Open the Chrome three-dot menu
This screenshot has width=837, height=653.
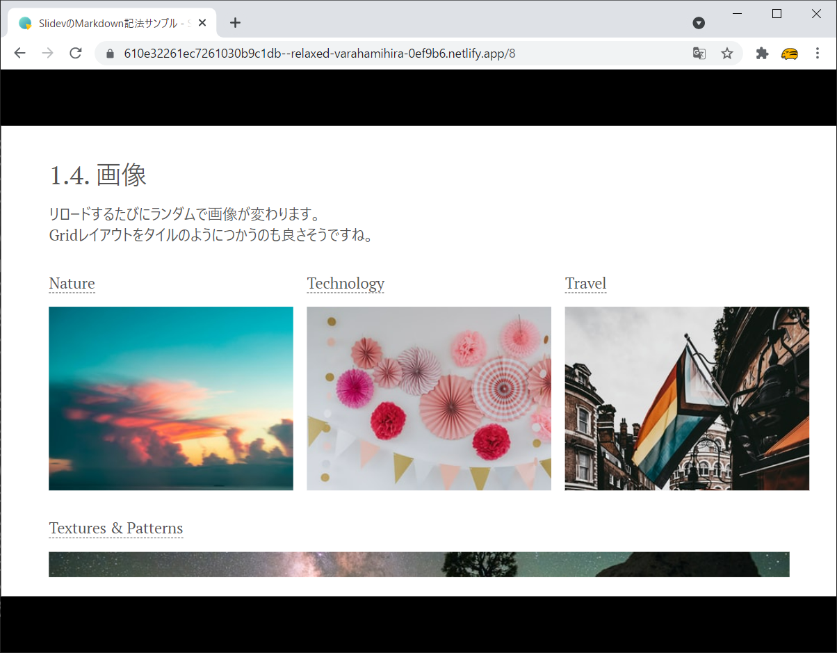click(x=818, y=53)
